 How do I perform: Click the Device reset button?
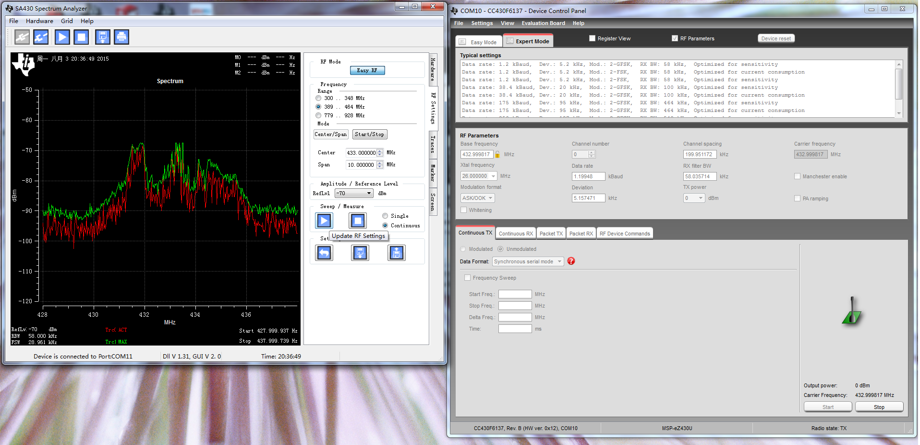click(776, 38)
